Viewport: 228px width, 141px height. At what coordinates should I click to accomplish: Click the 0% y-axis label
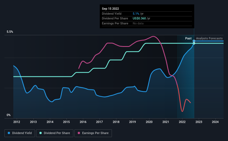(x=9, y=115)
